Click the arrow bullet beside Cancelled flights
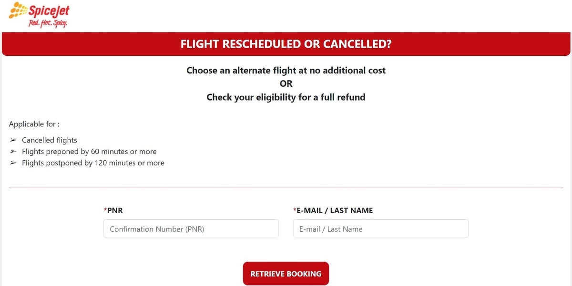 [x=13, y=140]
